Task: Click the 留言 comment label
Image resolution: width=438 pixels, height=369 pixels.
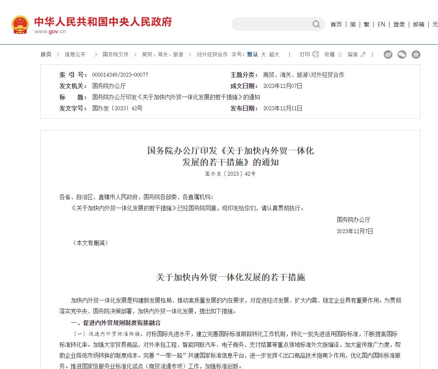Action: 353,54
